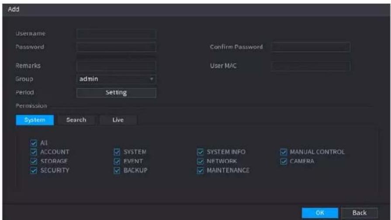Toggle the NETWORK permission checkbox
This screenshot has height=220, width=391.
pyautogui.click(x=200, y=161)
